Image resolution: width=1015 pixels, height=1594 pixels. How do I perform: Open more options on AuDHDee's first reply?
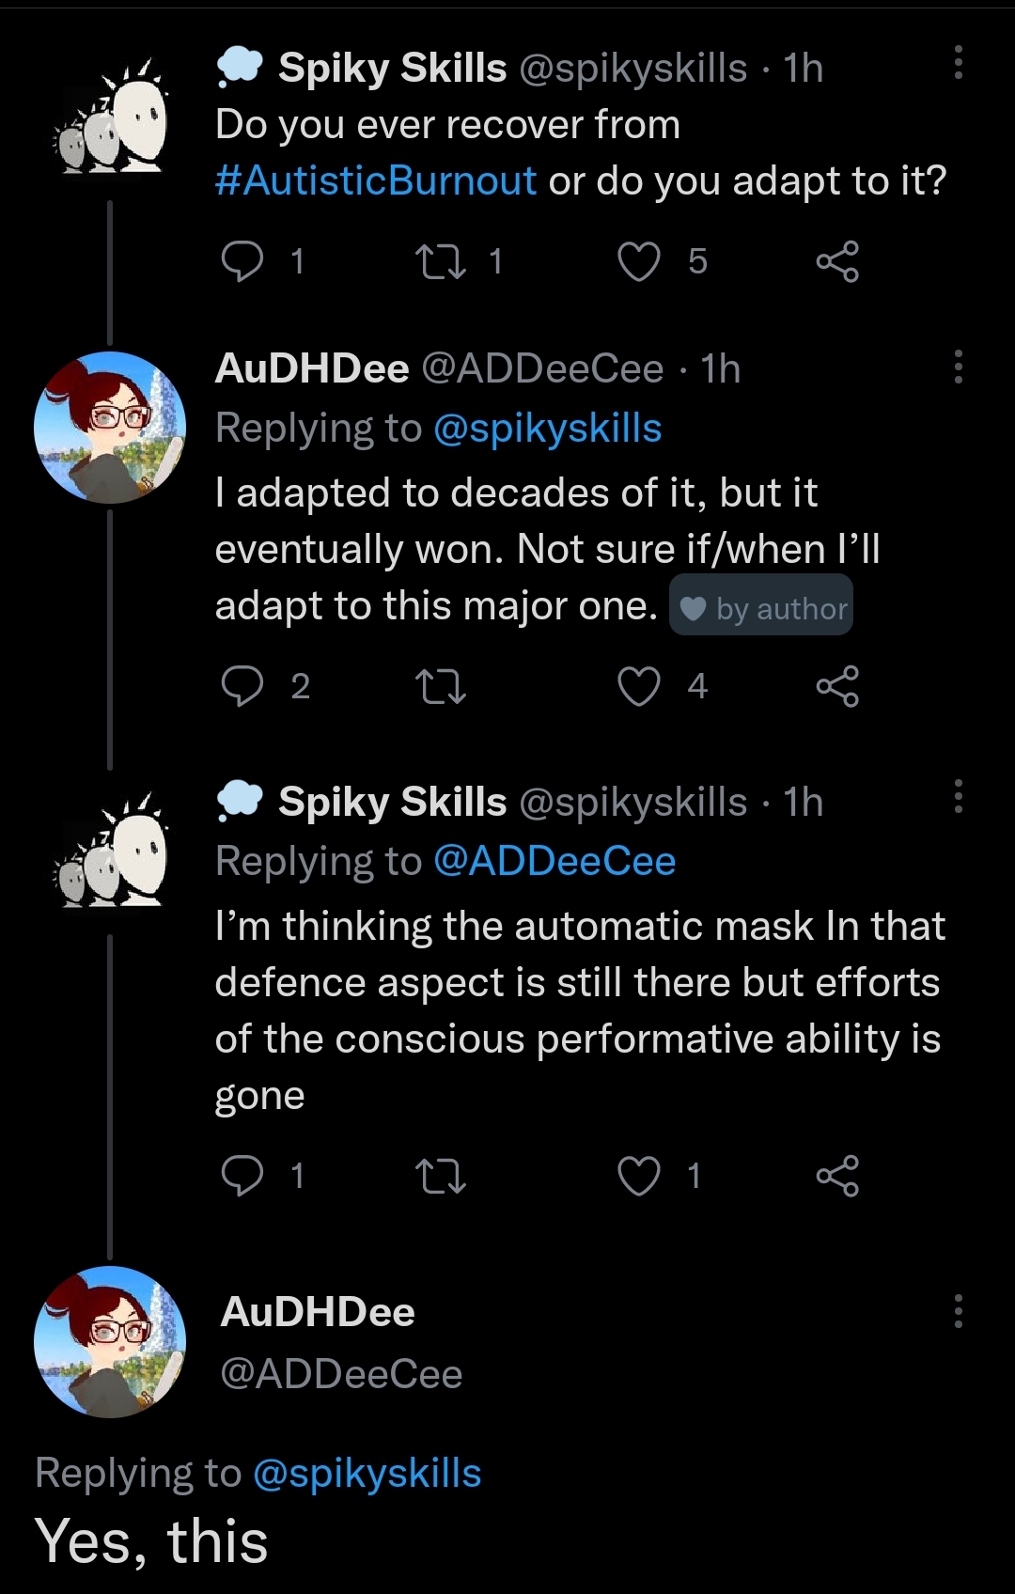958,367
